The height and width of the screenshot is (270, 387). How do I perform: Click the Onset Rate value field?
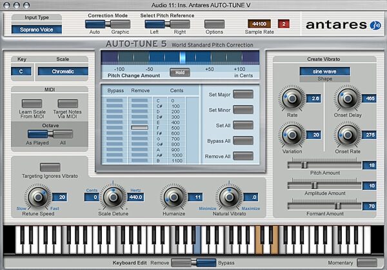pos(369,135)
